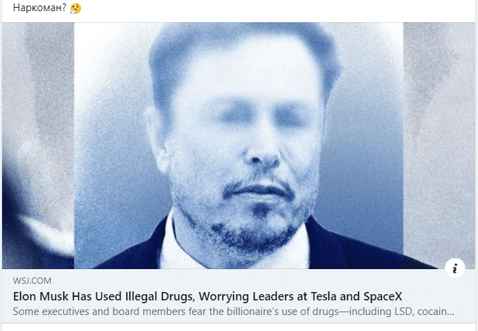The image size is (478, 331).
Task: Click the WSJ.COM source label
Action: pos(32,281)
